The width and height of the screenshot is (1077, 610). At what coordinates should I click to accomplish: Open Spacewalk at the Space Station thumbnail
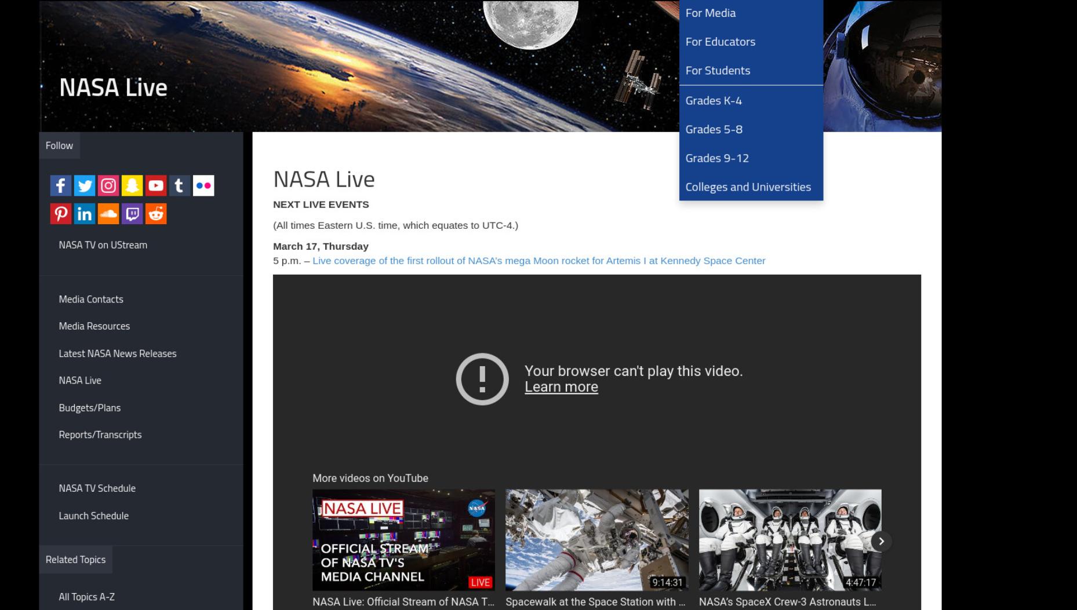597,540
